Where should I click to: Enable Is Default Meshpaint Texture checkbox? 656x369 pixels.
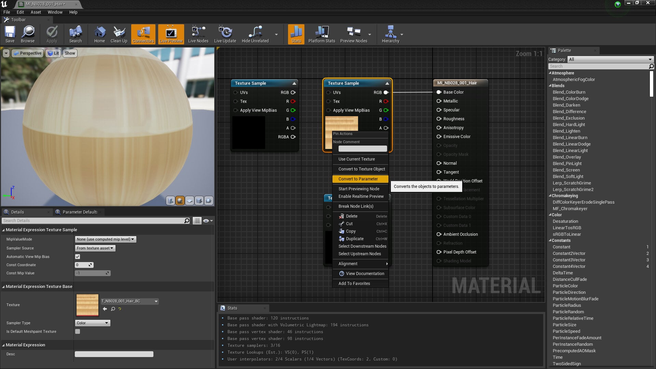[x=78, y=331]
